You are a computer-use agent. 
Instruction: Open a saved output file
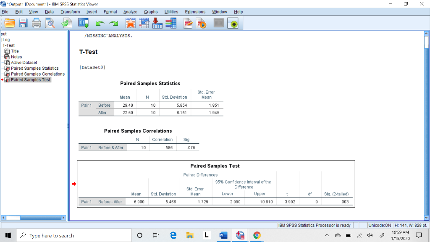(x=9, y=23)
